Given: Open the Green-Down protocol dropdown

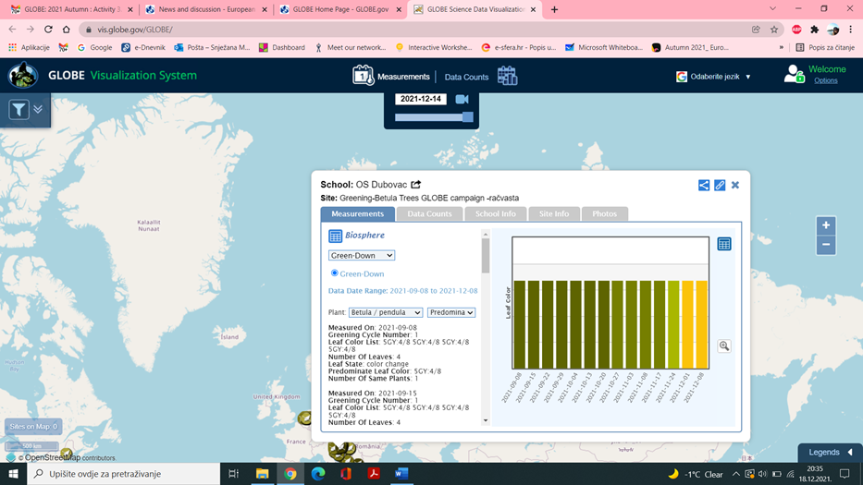Looking at the screenshot, I should (362, 255).
